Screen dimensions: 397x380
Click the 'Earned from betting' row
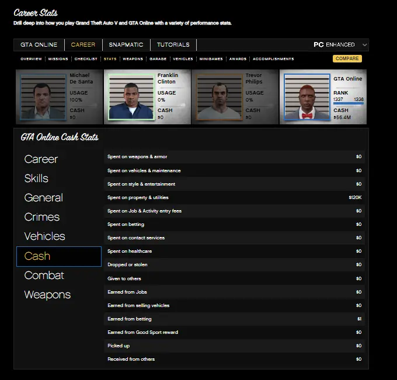(x=234, y=319)
